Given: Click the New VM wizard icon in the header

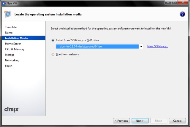Looking at the screenshot, I should point(7,14).
